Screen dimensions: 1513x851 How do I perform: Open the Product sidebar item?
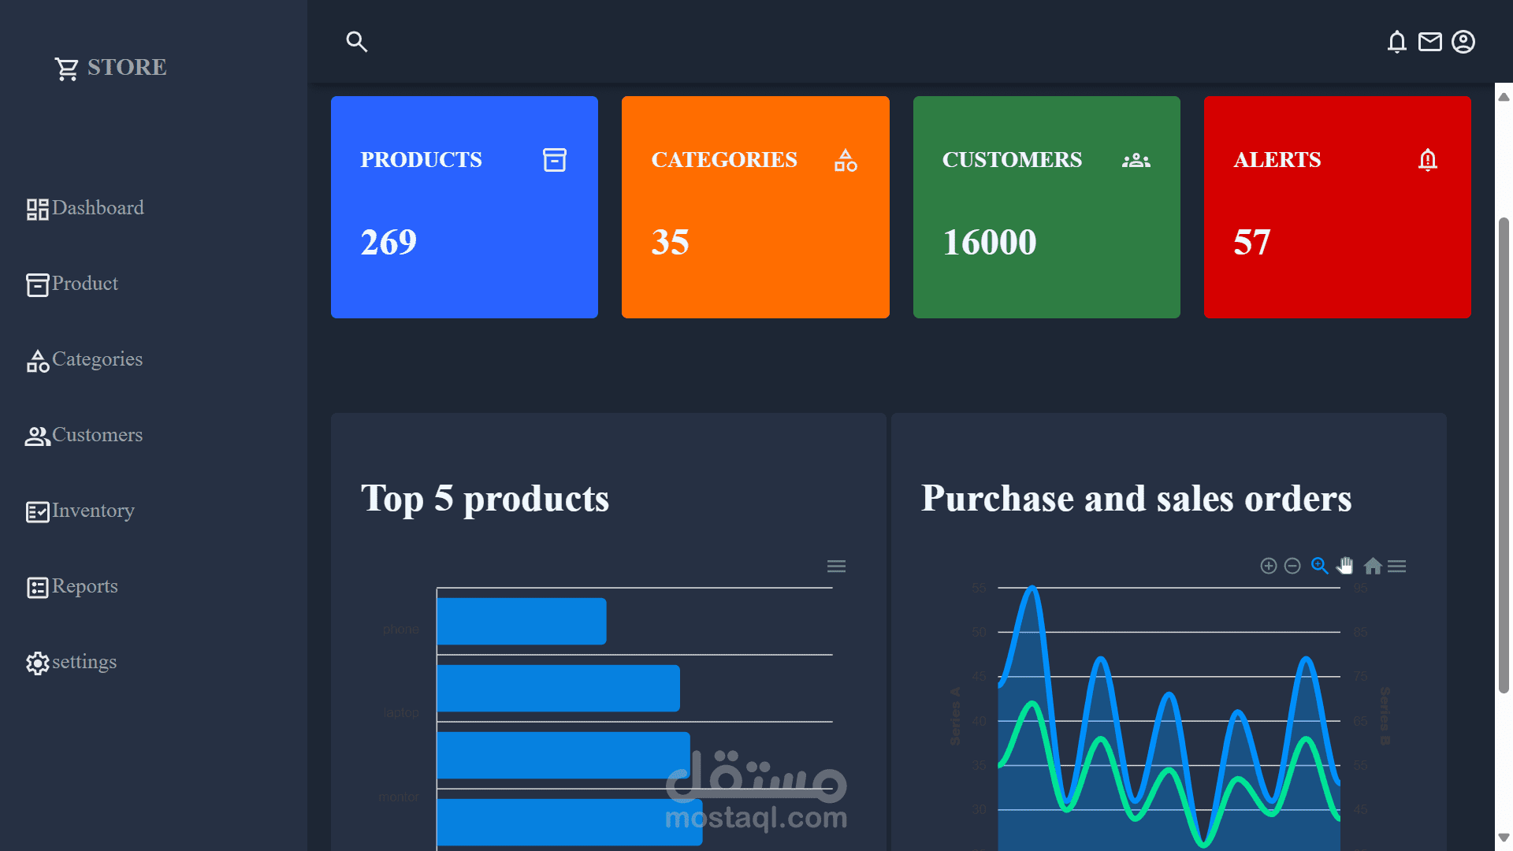(x=85, y=284)
